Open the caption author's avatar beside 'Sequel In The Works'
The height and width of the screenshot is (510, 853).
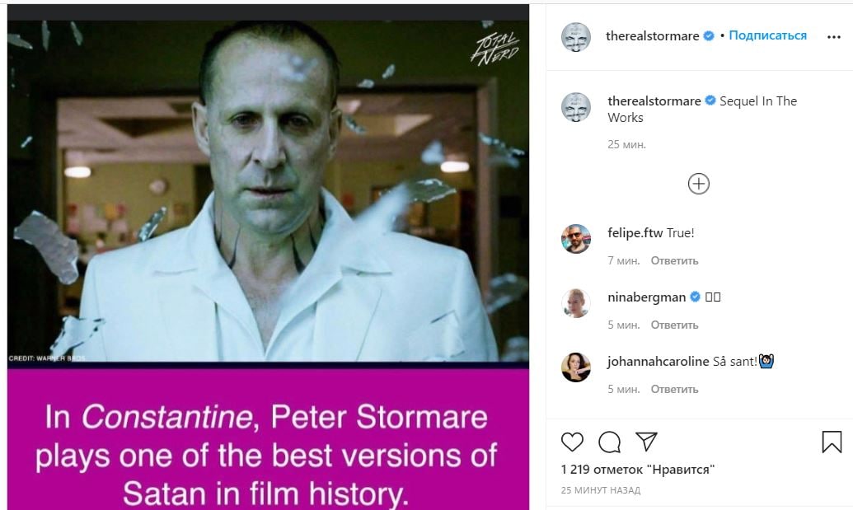(x=575, y=107)
